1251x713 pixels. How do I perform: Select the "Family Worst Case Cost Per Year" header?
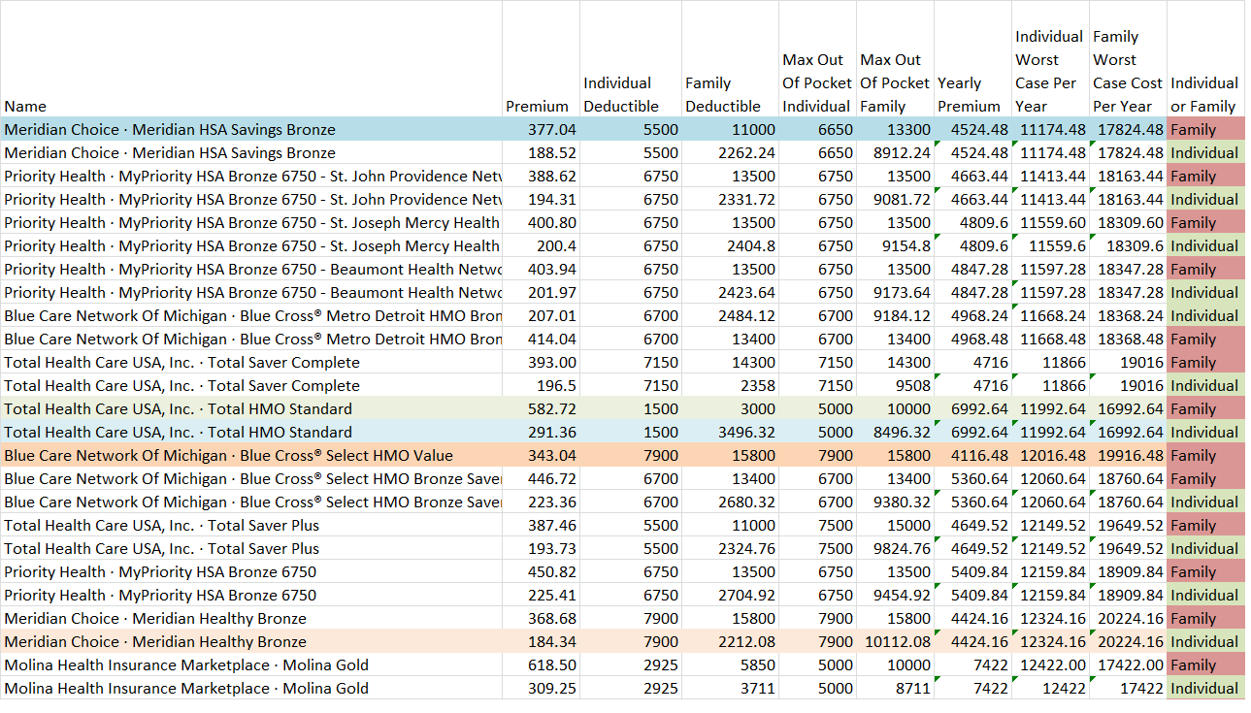pyautogui.click(x=1128, y=59)
